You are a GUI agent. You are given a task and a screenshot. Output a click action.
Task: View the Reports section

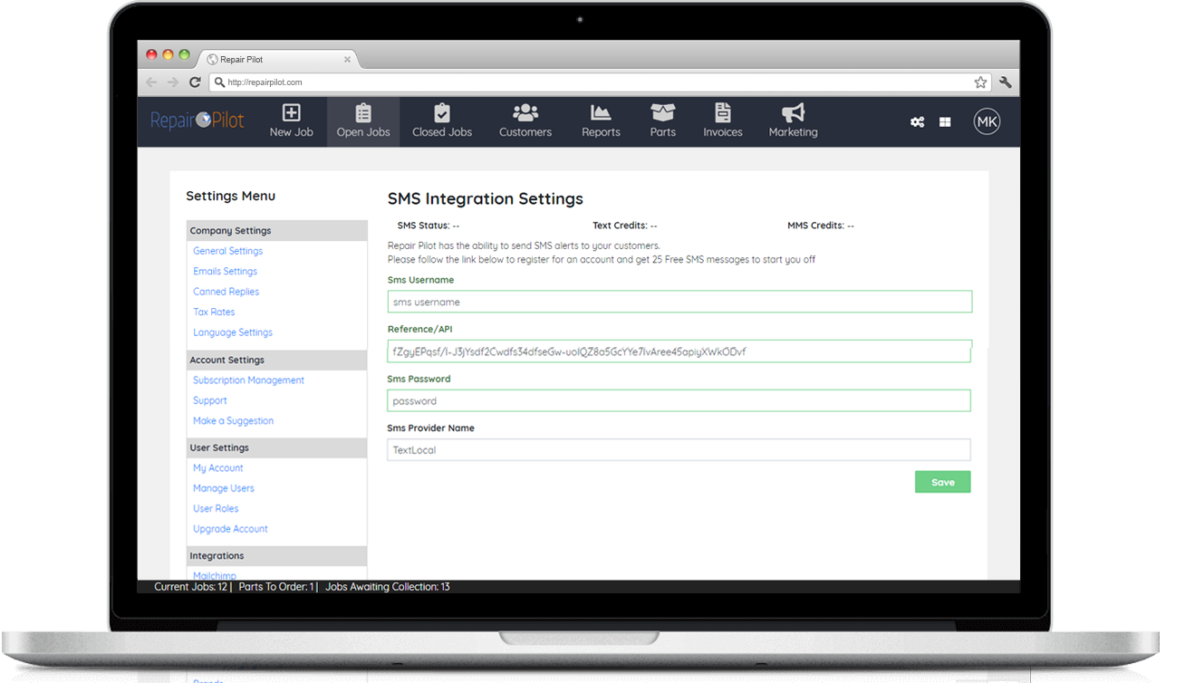(x=601, y=121)
